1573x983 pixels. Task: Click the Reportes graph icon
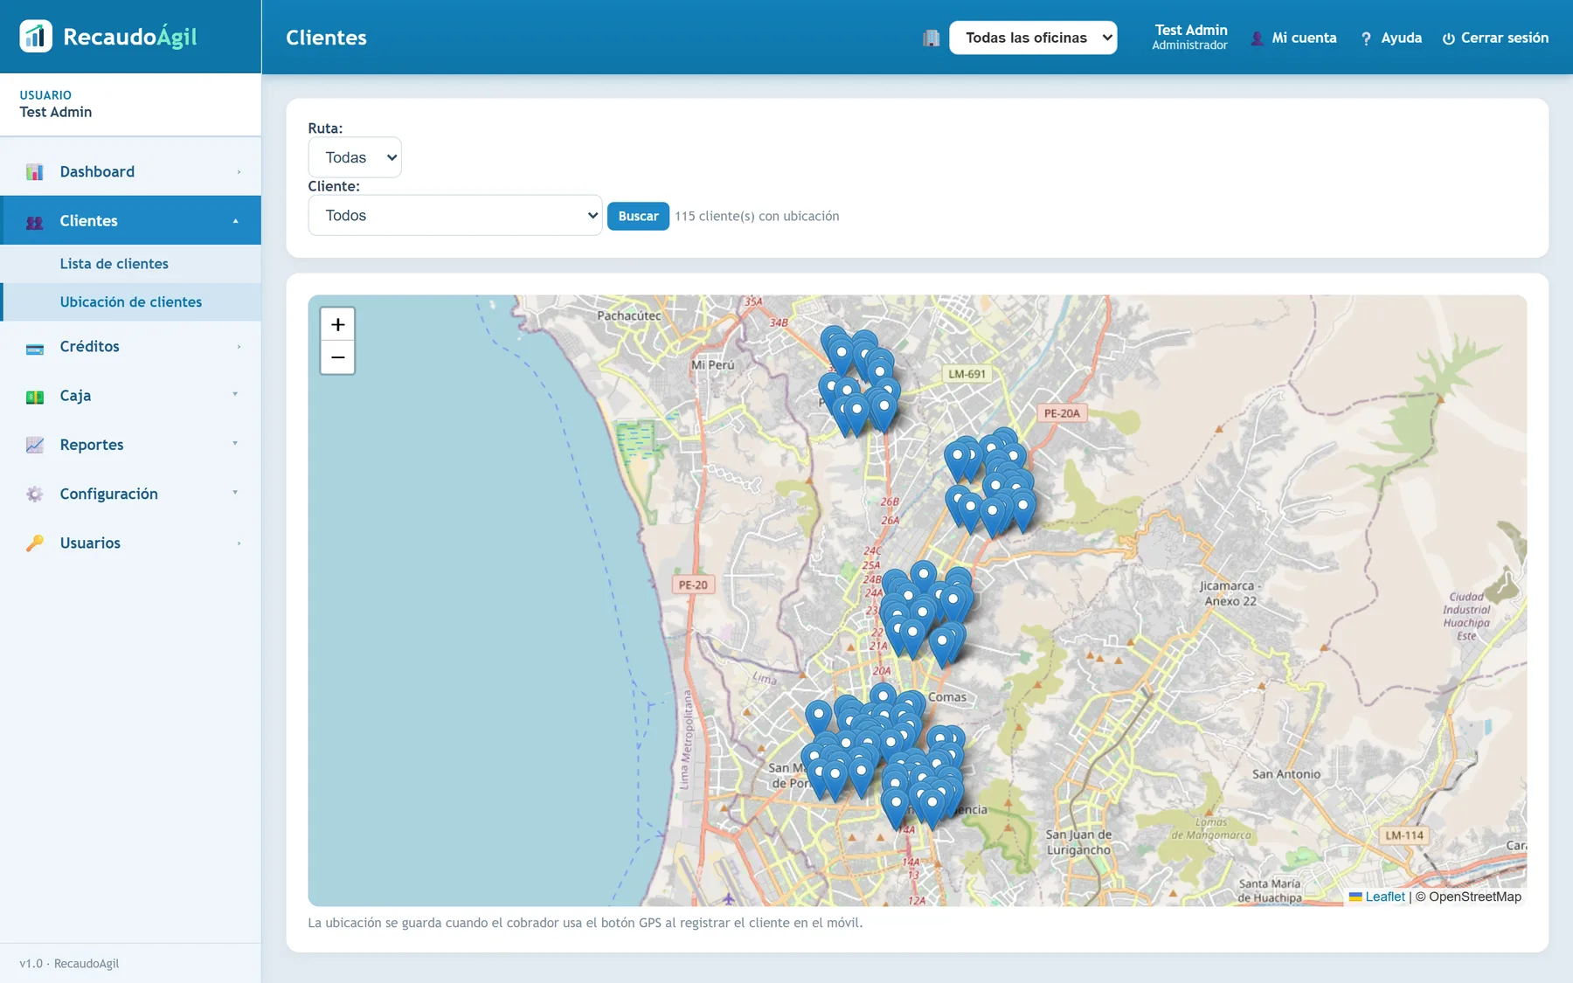pos(35,445)
